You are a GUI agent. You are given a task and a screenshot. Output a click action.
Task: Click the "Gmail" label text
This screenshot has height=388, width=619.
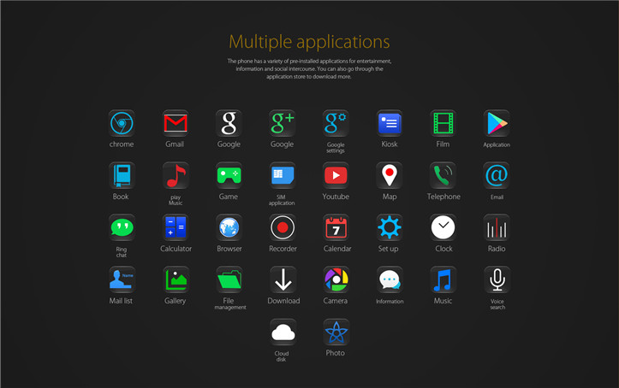point(175,144)
